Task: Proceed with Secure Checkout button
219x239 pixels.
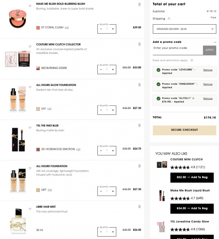Action: click(x=184, y=130)
